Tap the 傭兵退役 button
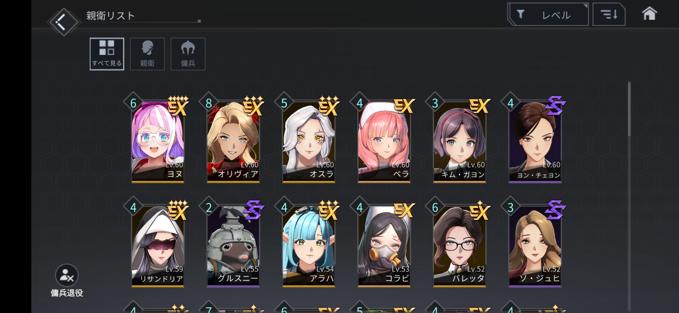Viewport: 679px width, 313px height. point(67,281)
